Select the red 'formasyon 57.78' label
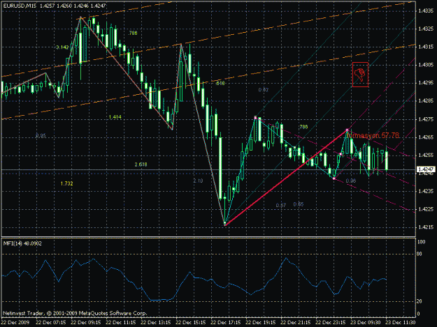Image resolution: width=437 pixels, height=327 pixels. [x=373, y=135]
